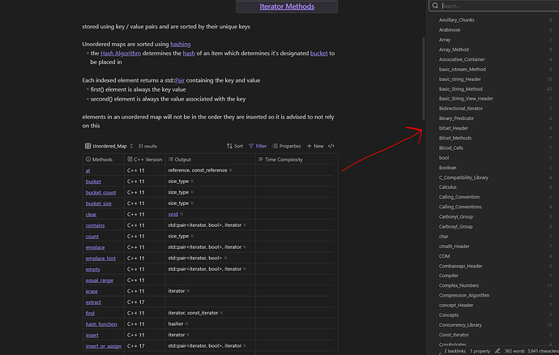
Task: Remove output value in emplace row
Action: (x=245, y=247)
